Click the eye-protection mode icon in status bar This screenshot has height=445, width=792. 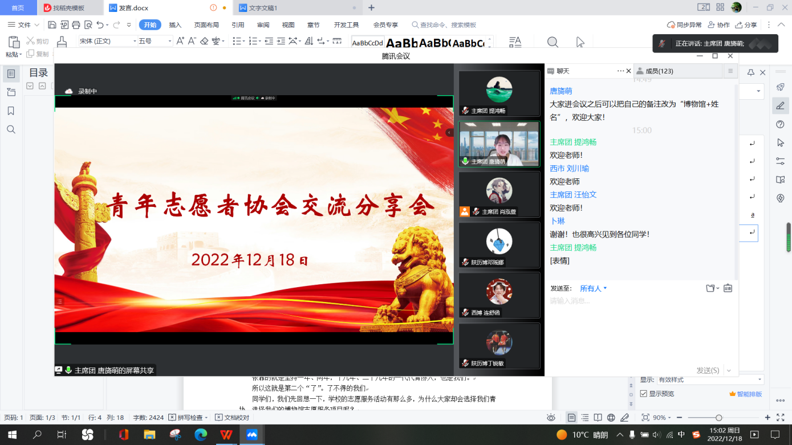tap(551, 418)
